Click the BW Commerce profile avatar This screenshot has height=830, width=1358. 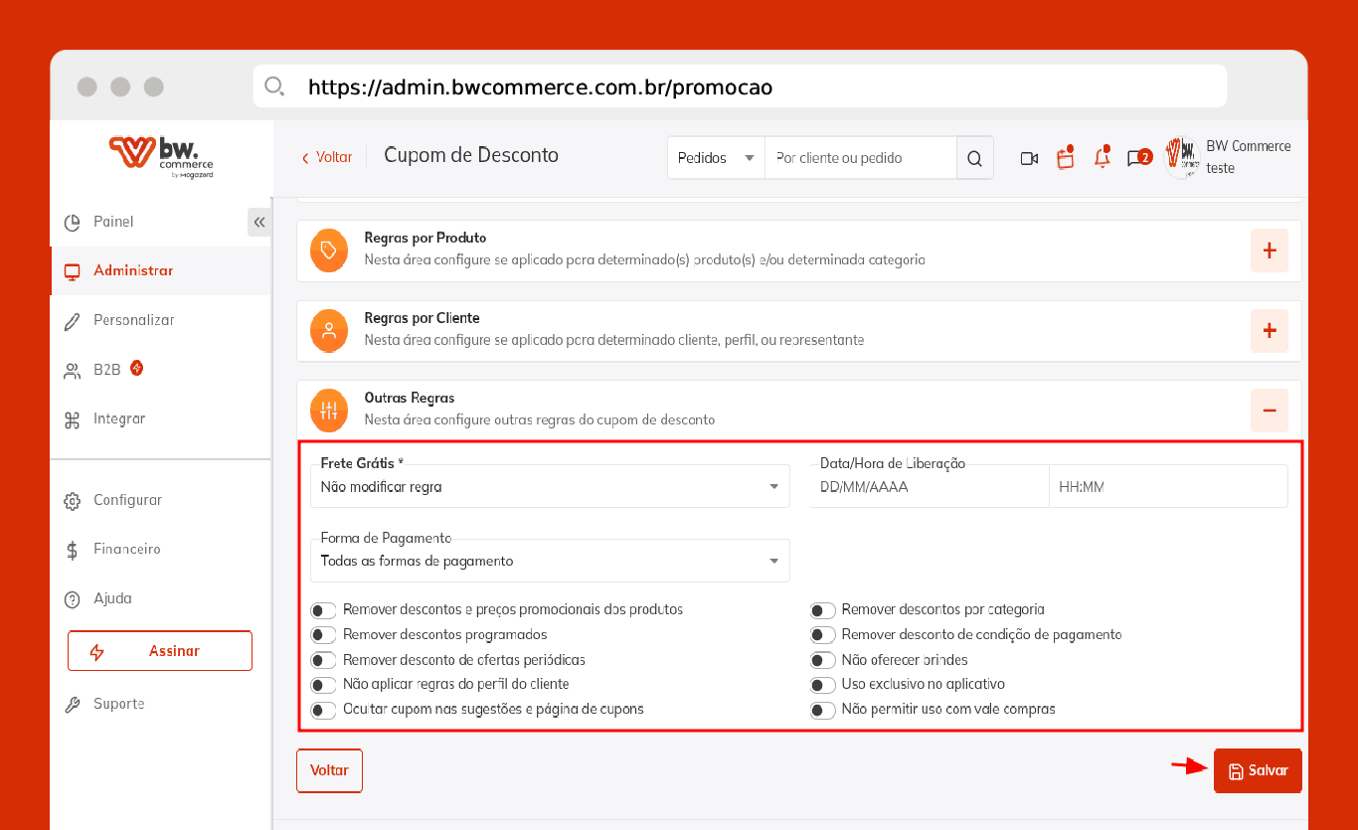point(1180,157)
